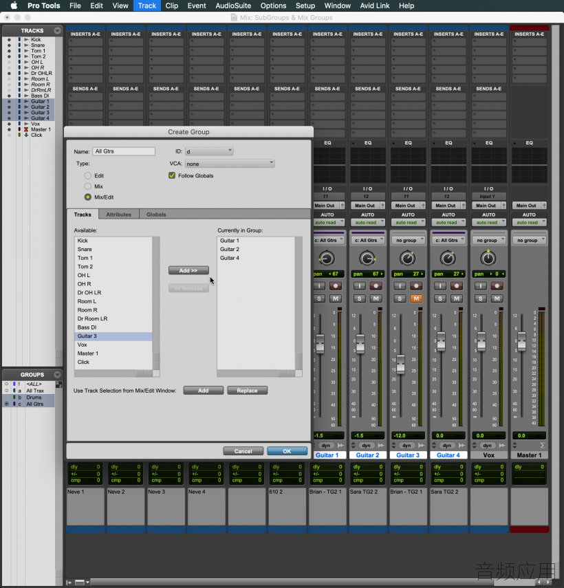This screenshot has width=564, height=588.
Task: Click the Add track selection button
Action: tap(204, 391)
